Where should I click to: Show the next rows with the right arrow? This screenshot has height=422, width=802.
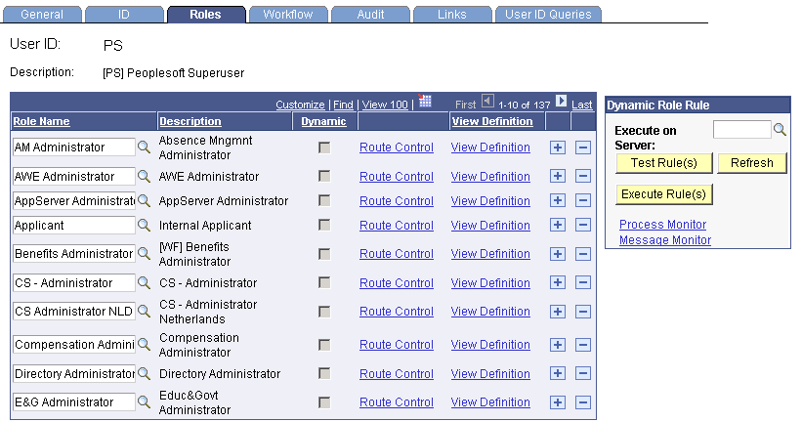pyautogui.click(x=562, y=102)
